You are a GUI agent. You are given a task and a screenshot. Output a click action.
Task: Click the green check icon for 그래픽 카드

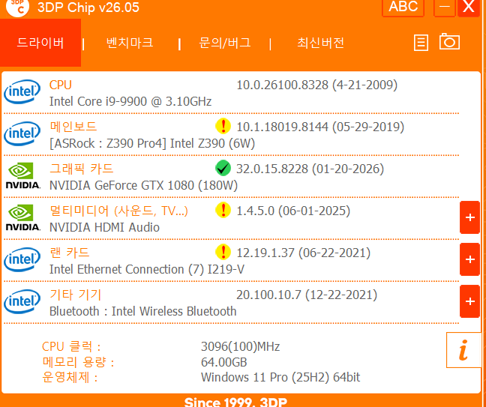click(223, 168)
